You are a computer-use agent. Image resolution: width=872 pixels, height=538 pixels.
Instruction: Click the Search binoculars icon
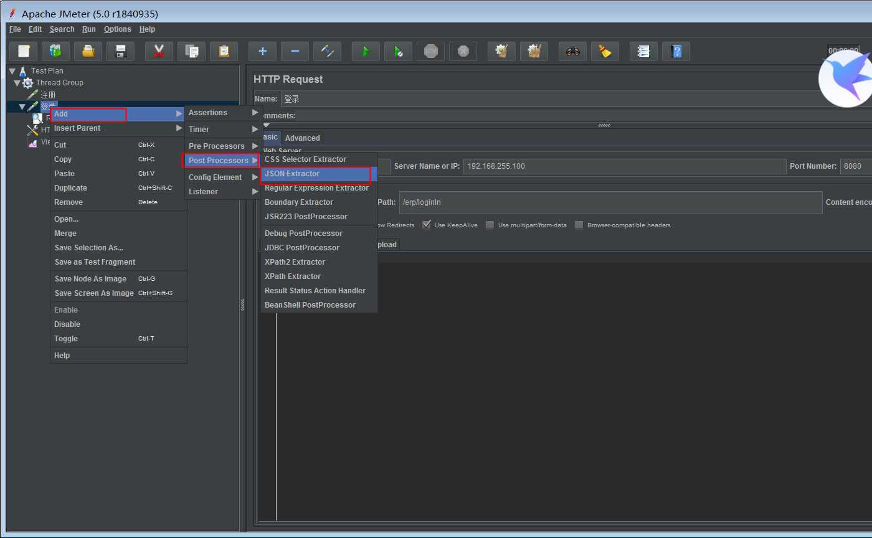[x=572, y=51]
